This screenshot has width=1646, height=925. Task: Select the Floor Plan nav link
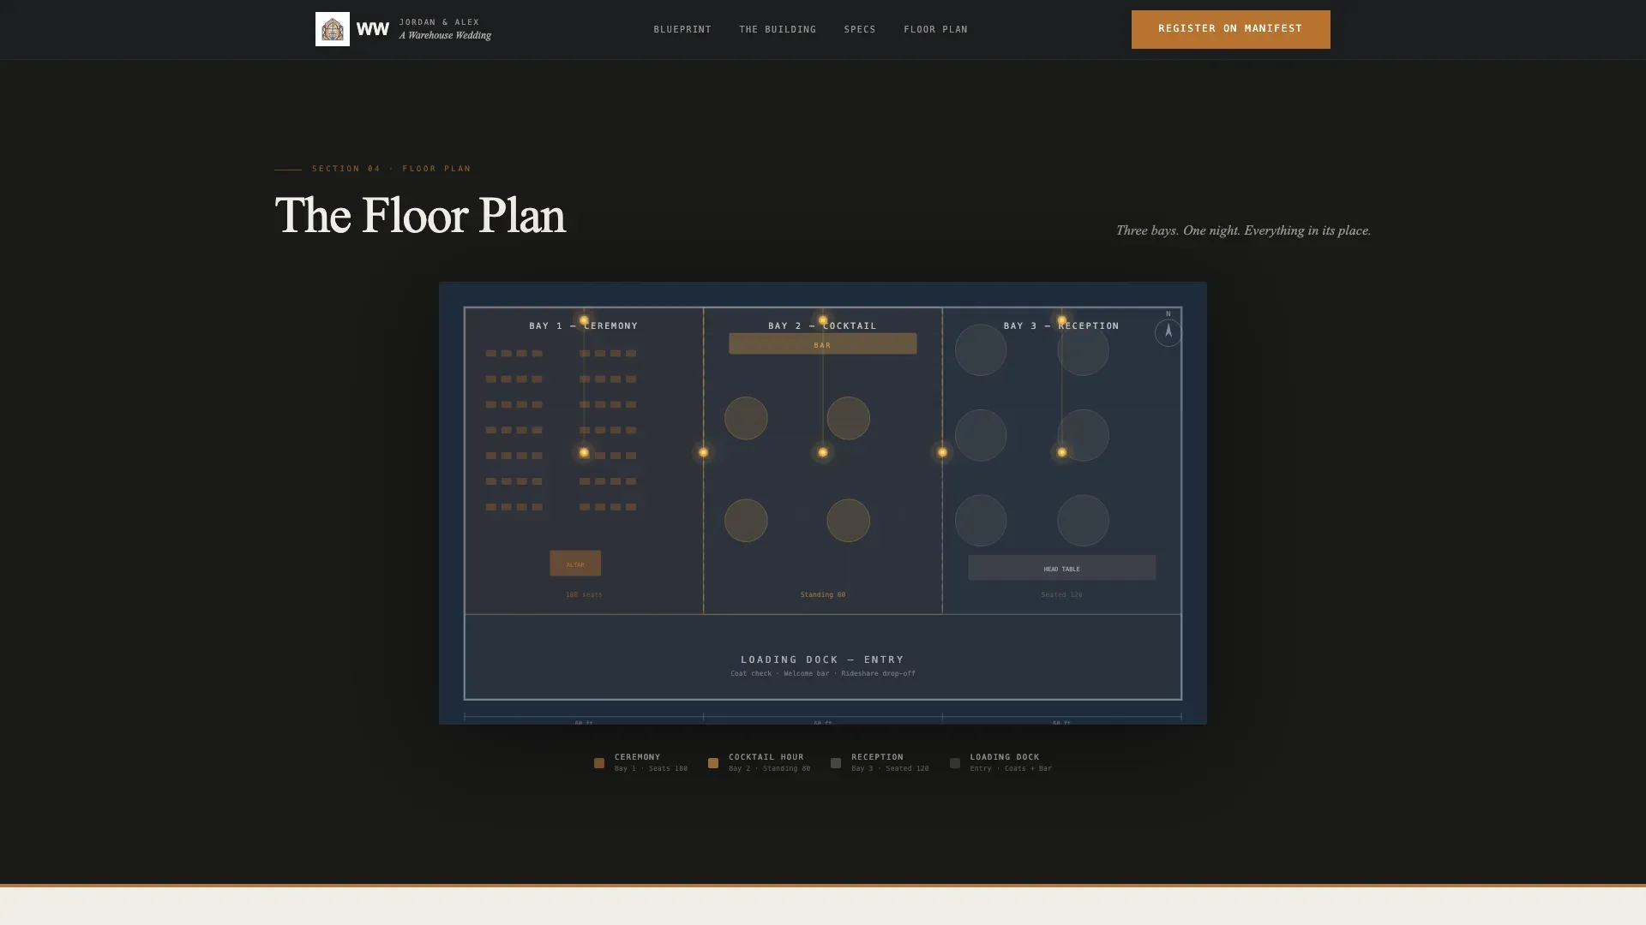[x=935, y=29]
